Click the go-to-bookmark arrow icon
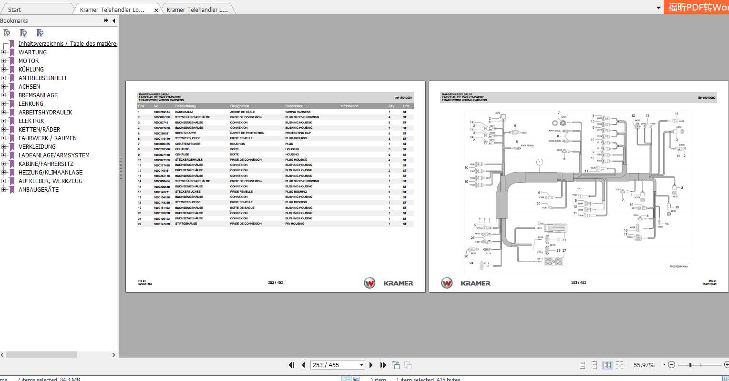 point(40,33)
